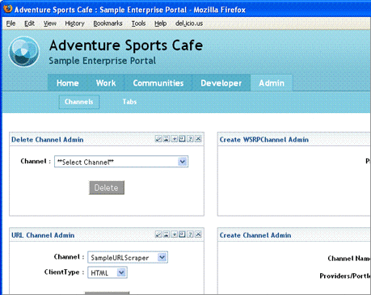Close the Delete Channel Admin portlet

point(198,139)
